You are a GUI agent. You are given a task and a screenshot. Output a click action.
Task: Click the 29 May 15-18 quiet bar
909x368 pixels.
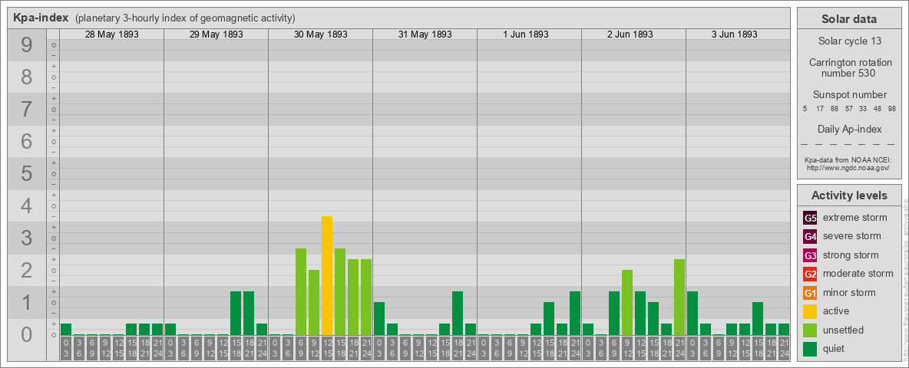pyautogui.click(x=236, y=313)
